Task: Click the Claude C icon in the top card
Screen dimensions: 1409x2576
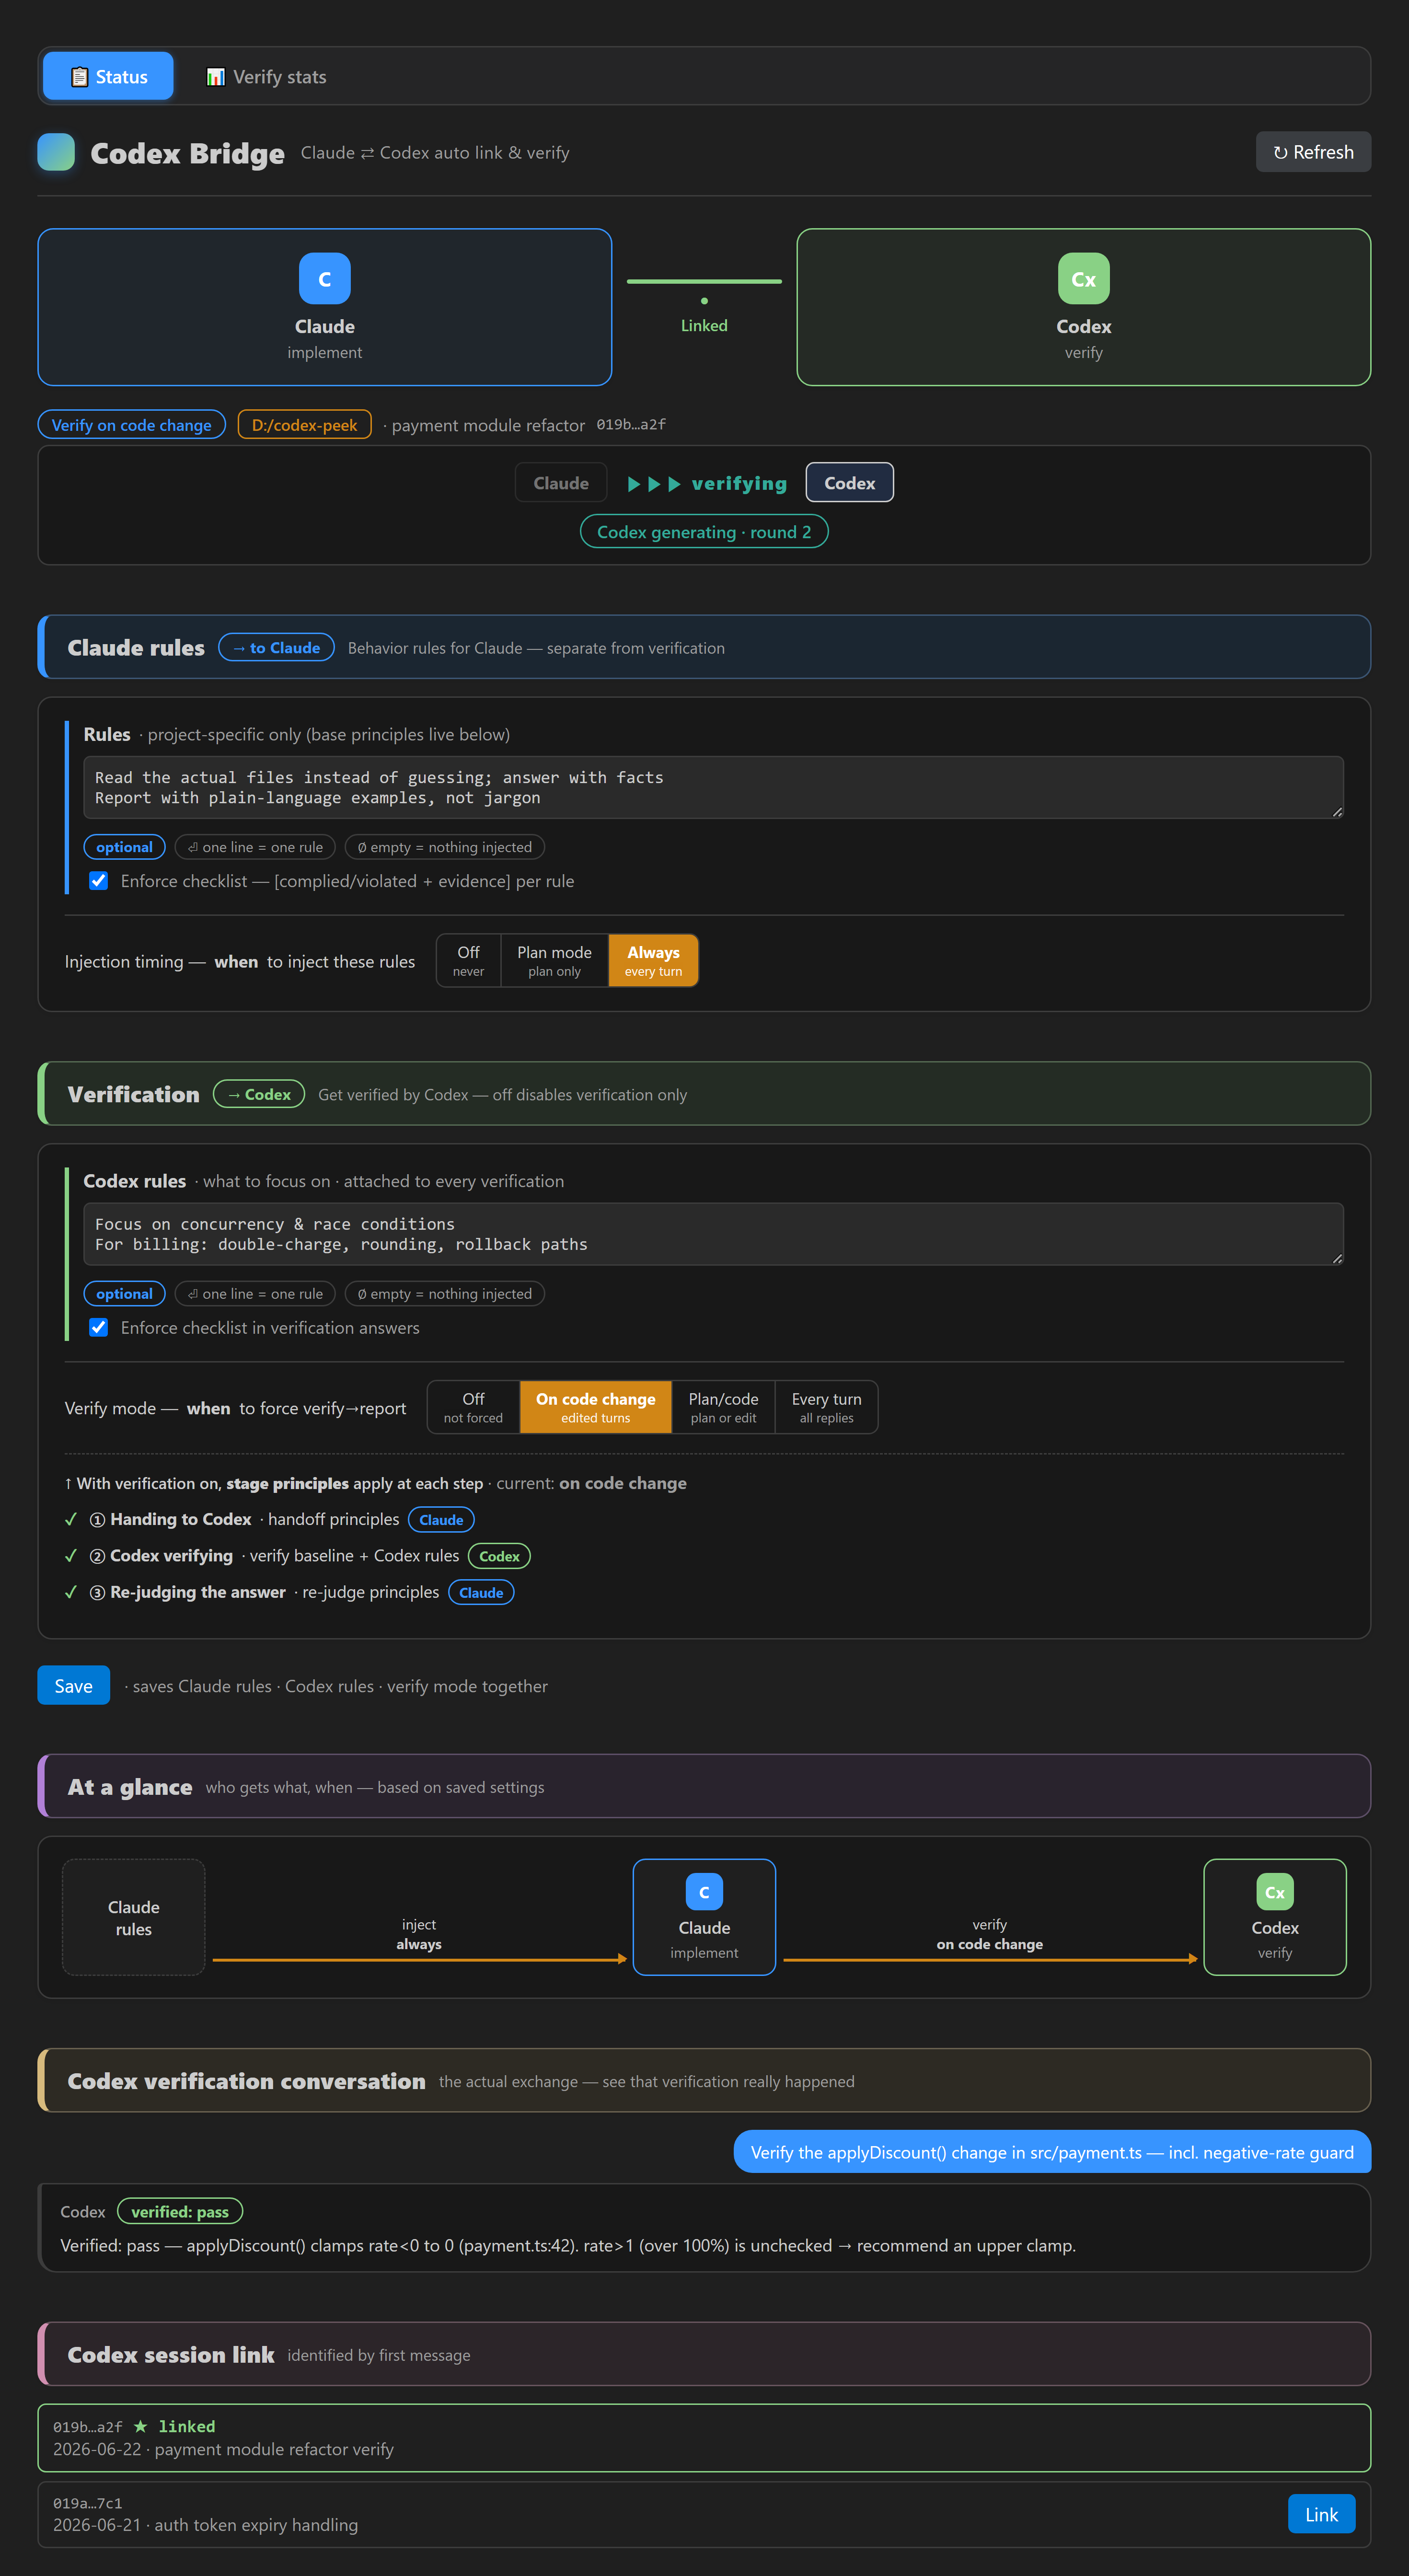Action: pos(324,279)
